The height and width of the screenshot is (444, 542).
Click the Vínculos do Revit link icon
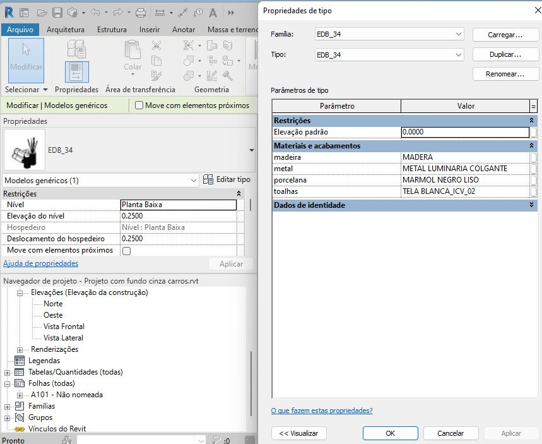[x=20, y=429]
